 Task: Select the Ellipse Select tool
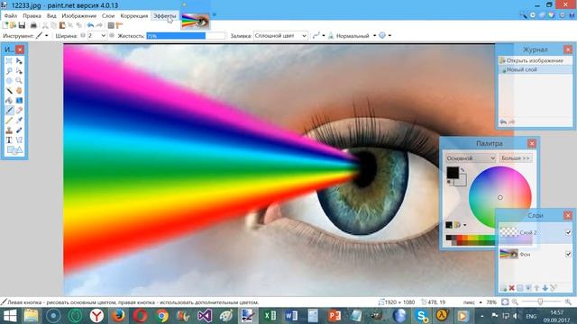pyautogui.click(x=9, y=81)
